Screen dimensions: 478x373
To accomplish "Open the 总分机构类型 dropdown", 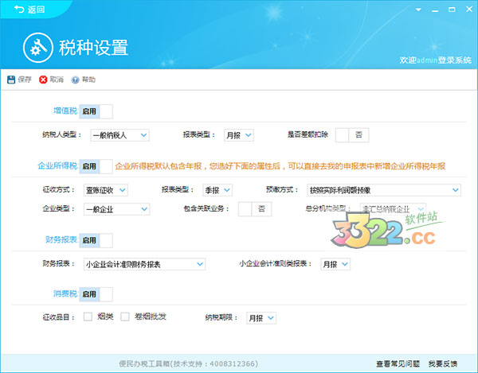I will [x=394, y=208].
